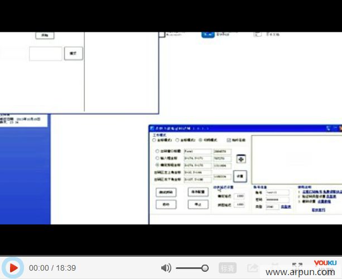Screen dimensions: 342x279
Task: Click the YOUKU logo
Action: 325,263
